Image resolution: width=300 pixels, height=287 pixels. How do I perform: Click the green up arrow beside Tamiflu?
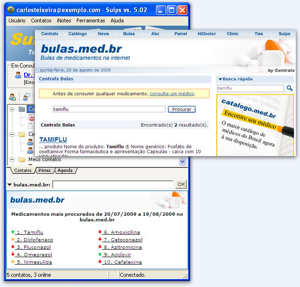13,232
